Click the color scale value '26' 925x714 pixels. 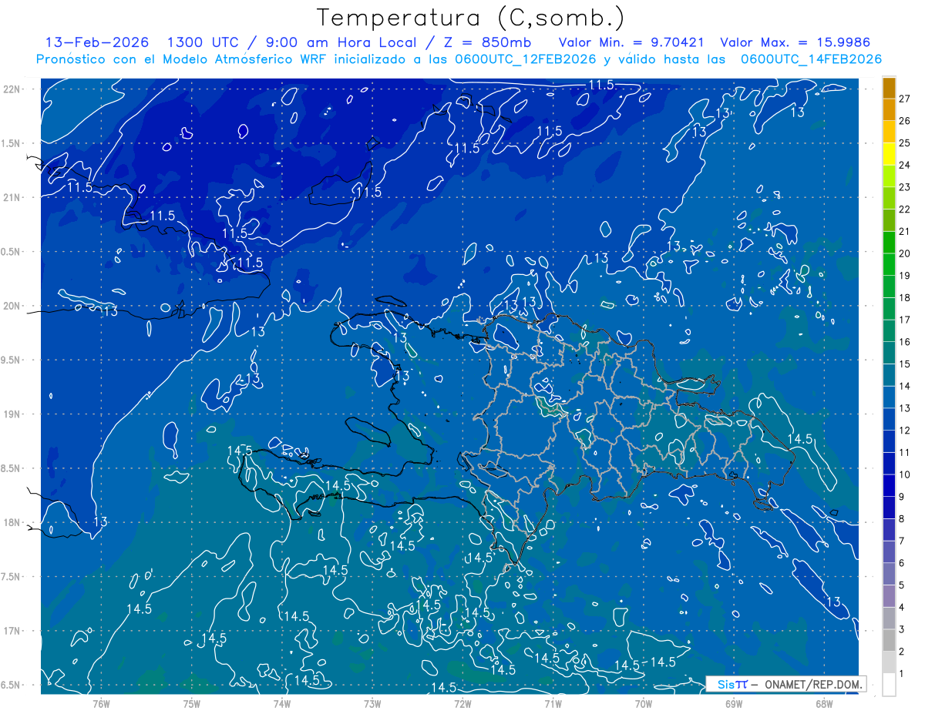click(x=904, y=121)
